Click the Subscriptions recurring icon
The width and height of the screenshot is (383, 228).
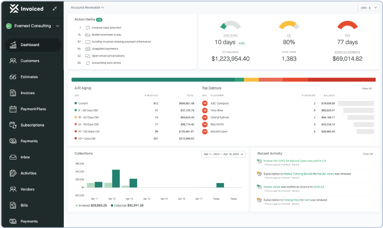point(13,125)
